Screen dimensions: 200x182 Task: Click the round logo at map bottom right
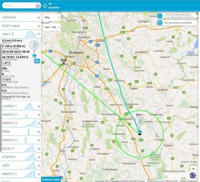193,175
